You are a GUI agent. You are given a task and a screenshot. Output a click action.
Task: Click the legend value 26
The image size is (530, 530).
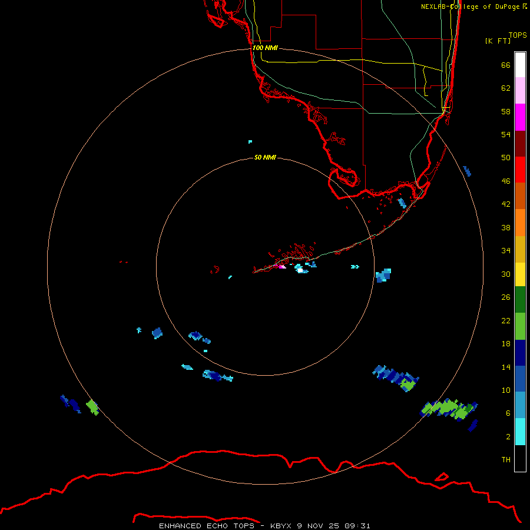point(506,297)
